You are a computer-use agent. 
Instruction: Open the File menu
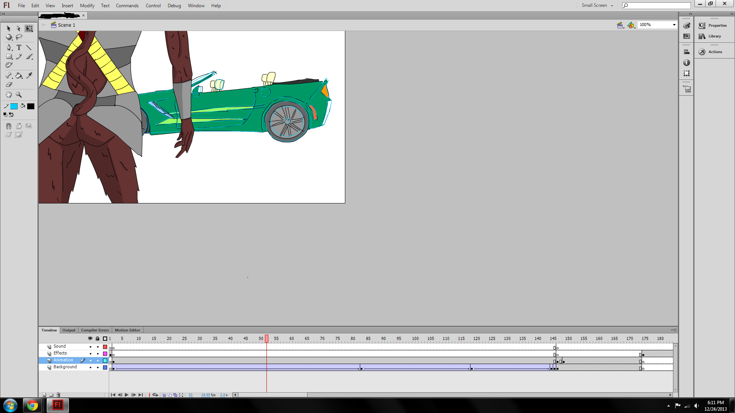pos(21,5)
